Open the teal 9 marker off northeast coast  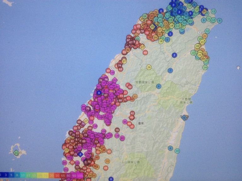click(x=219, y=21)
